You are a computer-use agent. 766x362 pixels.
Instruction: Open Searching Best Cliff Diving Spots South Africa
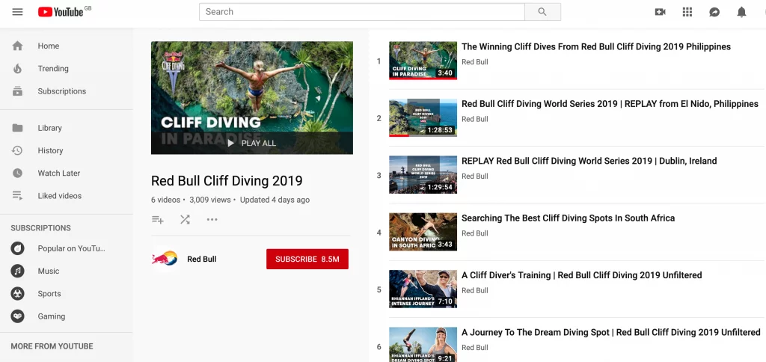click(x=569, y=218)
